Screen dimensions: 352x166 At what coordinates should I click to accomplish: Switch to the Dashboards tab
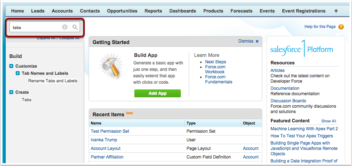tap(183, 11)
